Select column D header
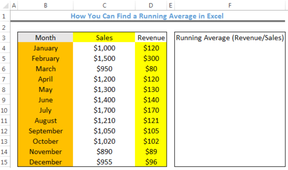 151,5
